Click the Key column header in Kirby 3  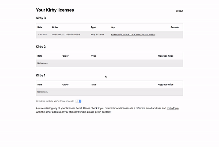point(113,27)
